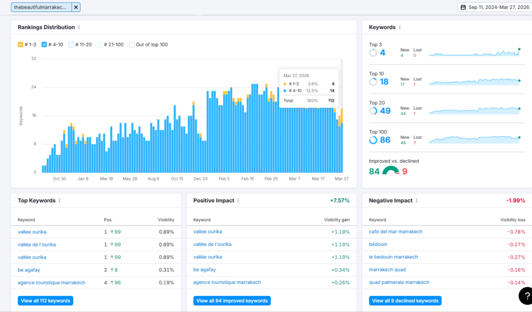The width and height of the screenshot is (532, 312).
Task: Click View all 84 improved keywords
Action: pos(232,301)
